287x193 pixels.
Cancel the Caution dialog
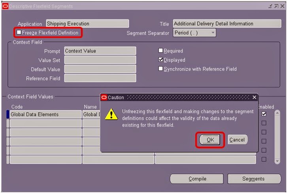point(238,140)
